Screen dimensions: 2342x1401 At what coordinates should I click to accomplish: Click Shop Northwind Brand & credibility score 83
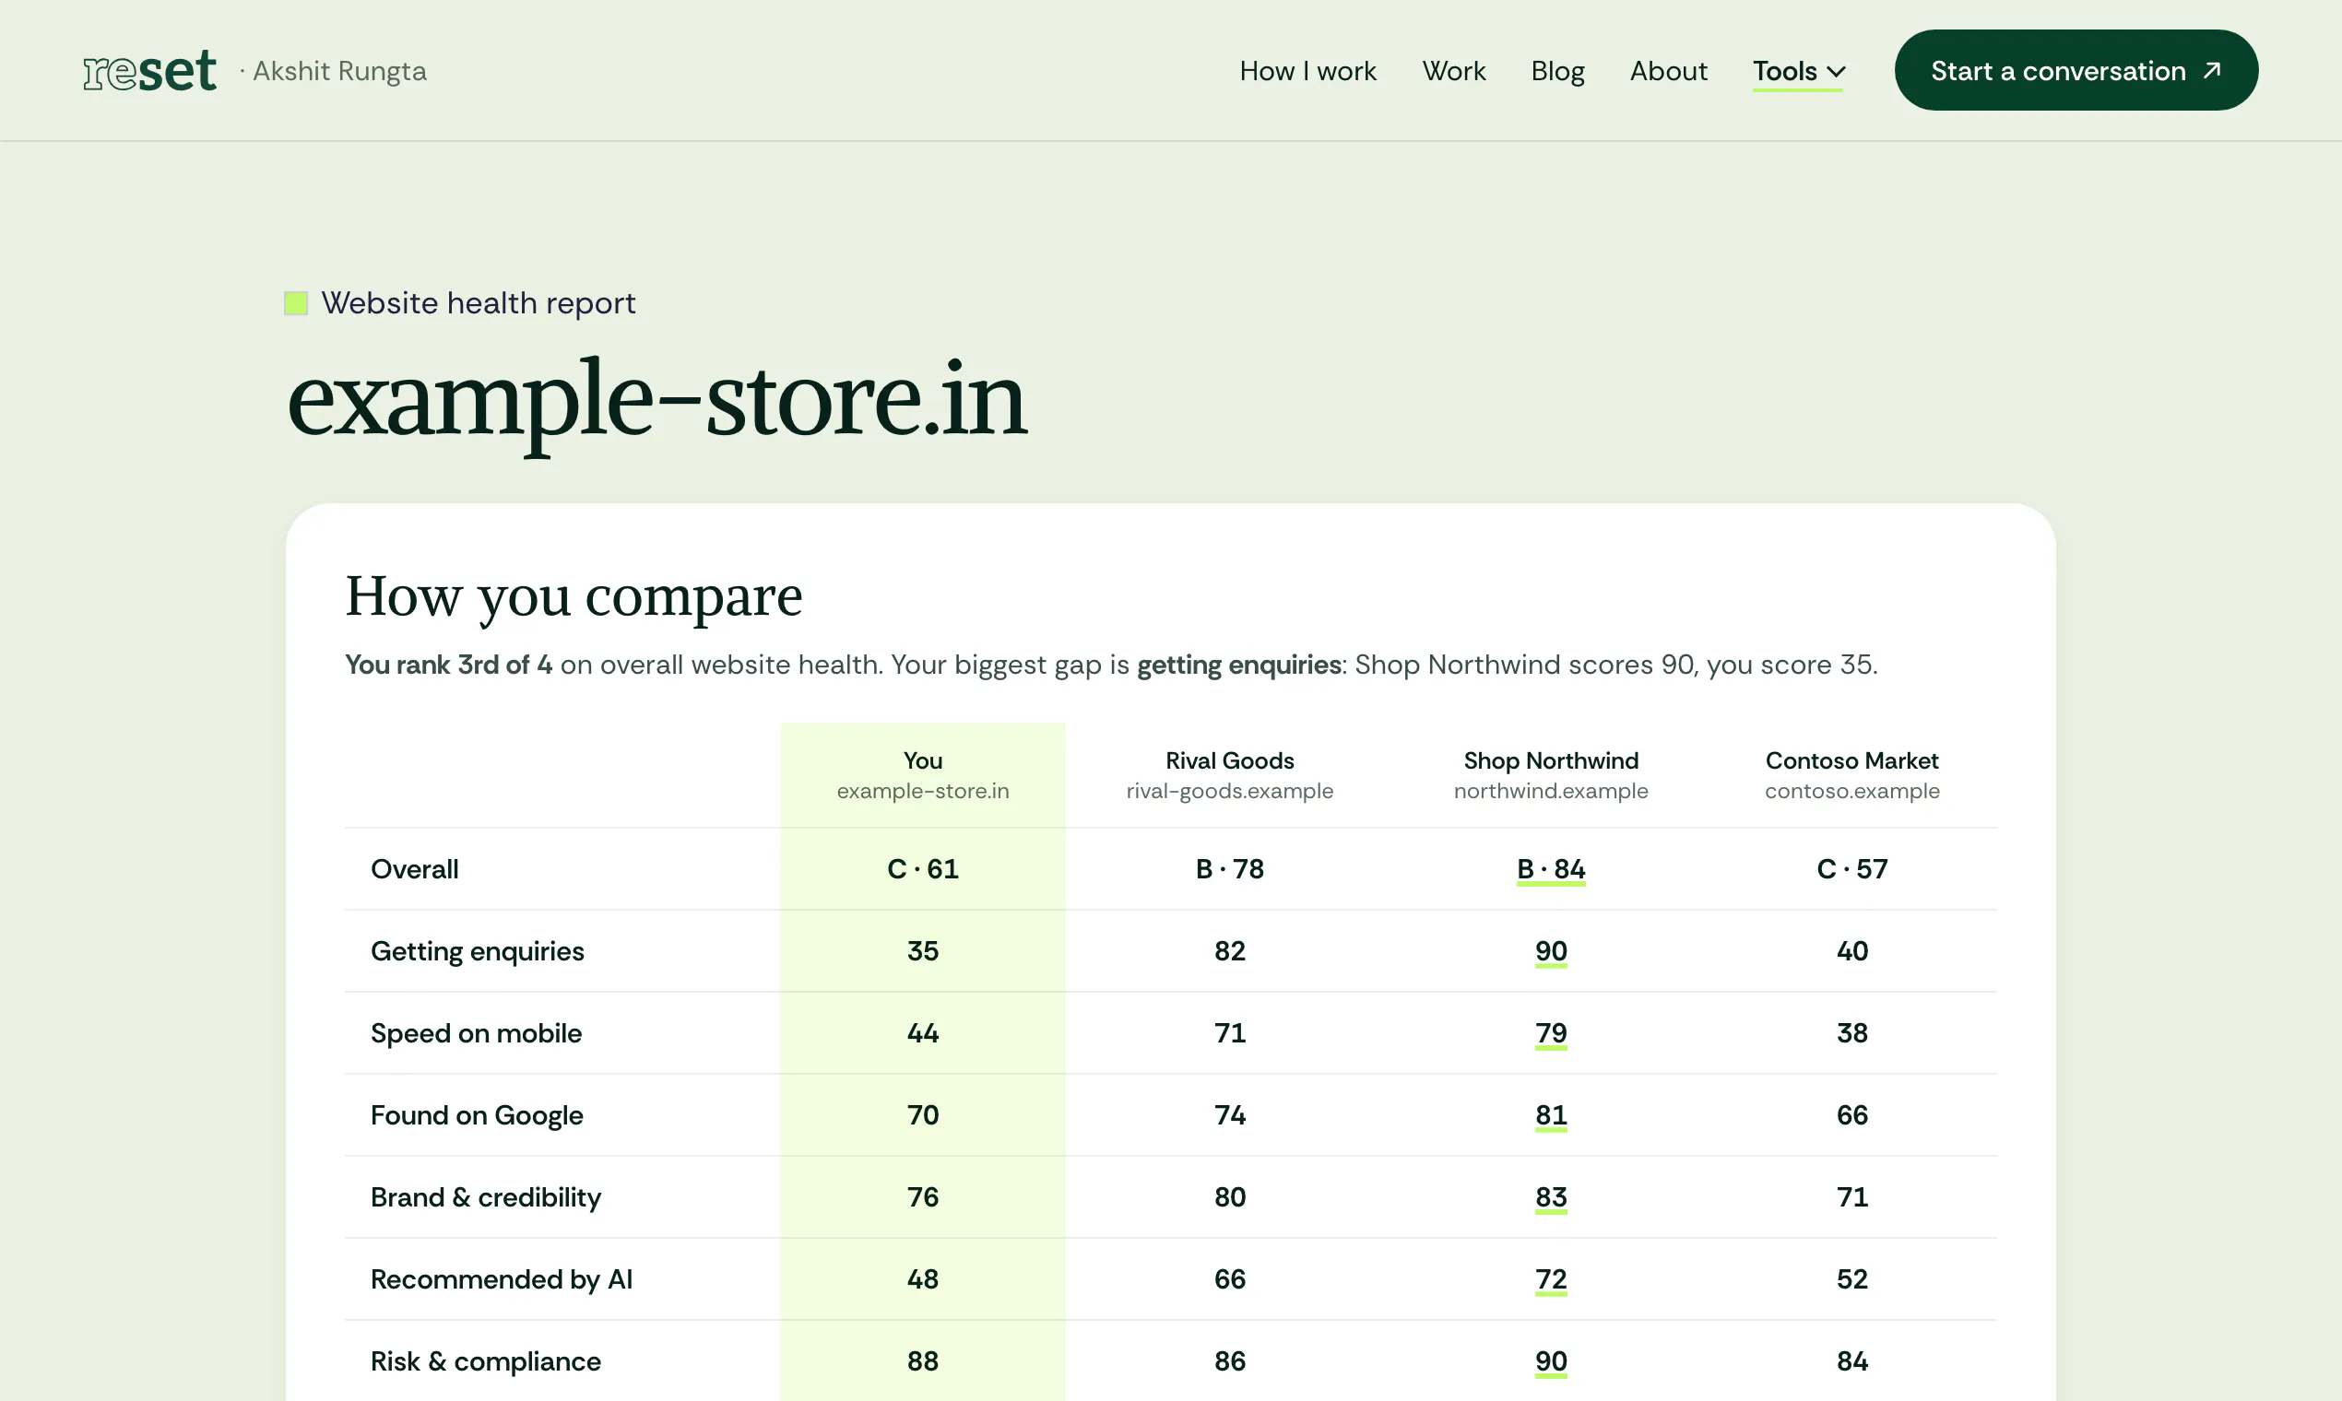(x=1551, y=1197)
